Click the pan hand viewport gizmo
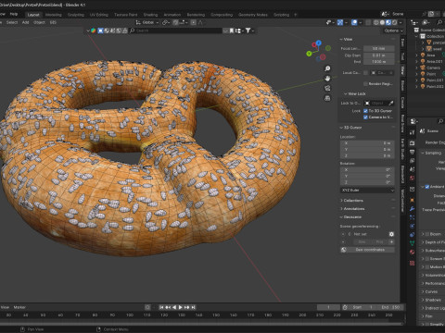 click(327, 79)
